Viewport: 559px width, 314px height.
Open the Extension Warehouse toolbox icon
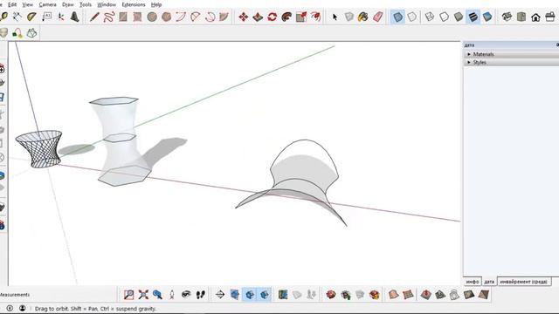point(550,17)
